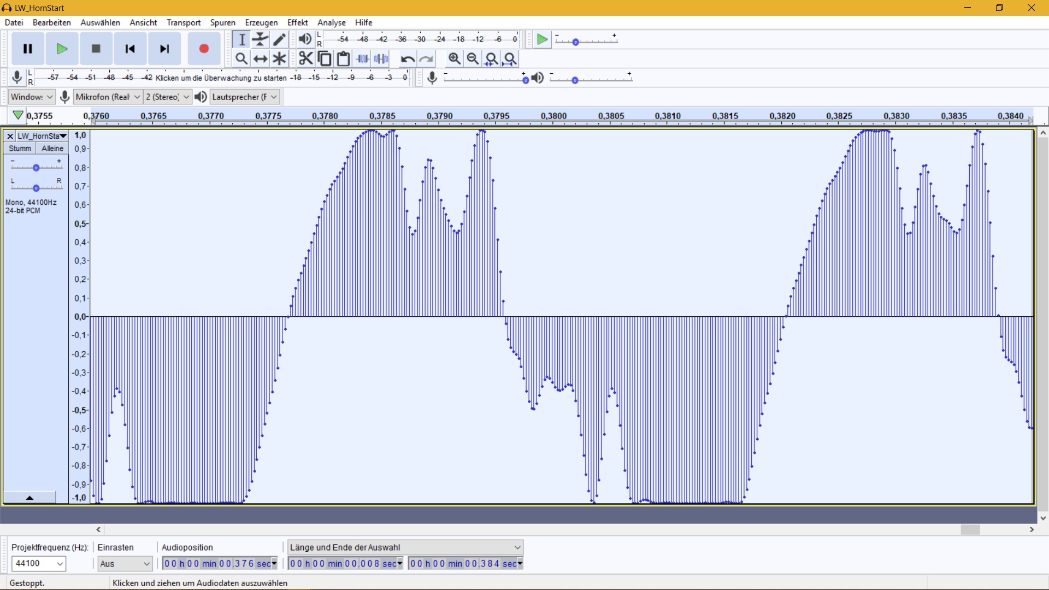Select the Draw (pencil) tool
1049x590 pixels.
click(279, 39)
